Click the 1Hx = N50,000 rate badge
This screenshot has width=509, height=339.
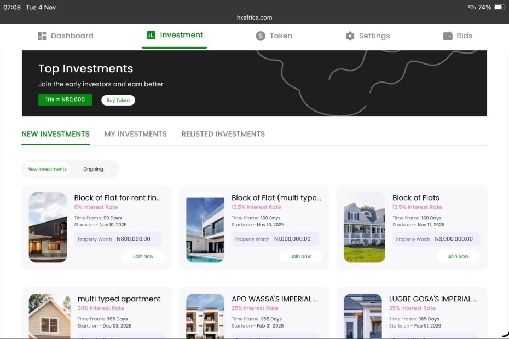[x=65, y=100]
